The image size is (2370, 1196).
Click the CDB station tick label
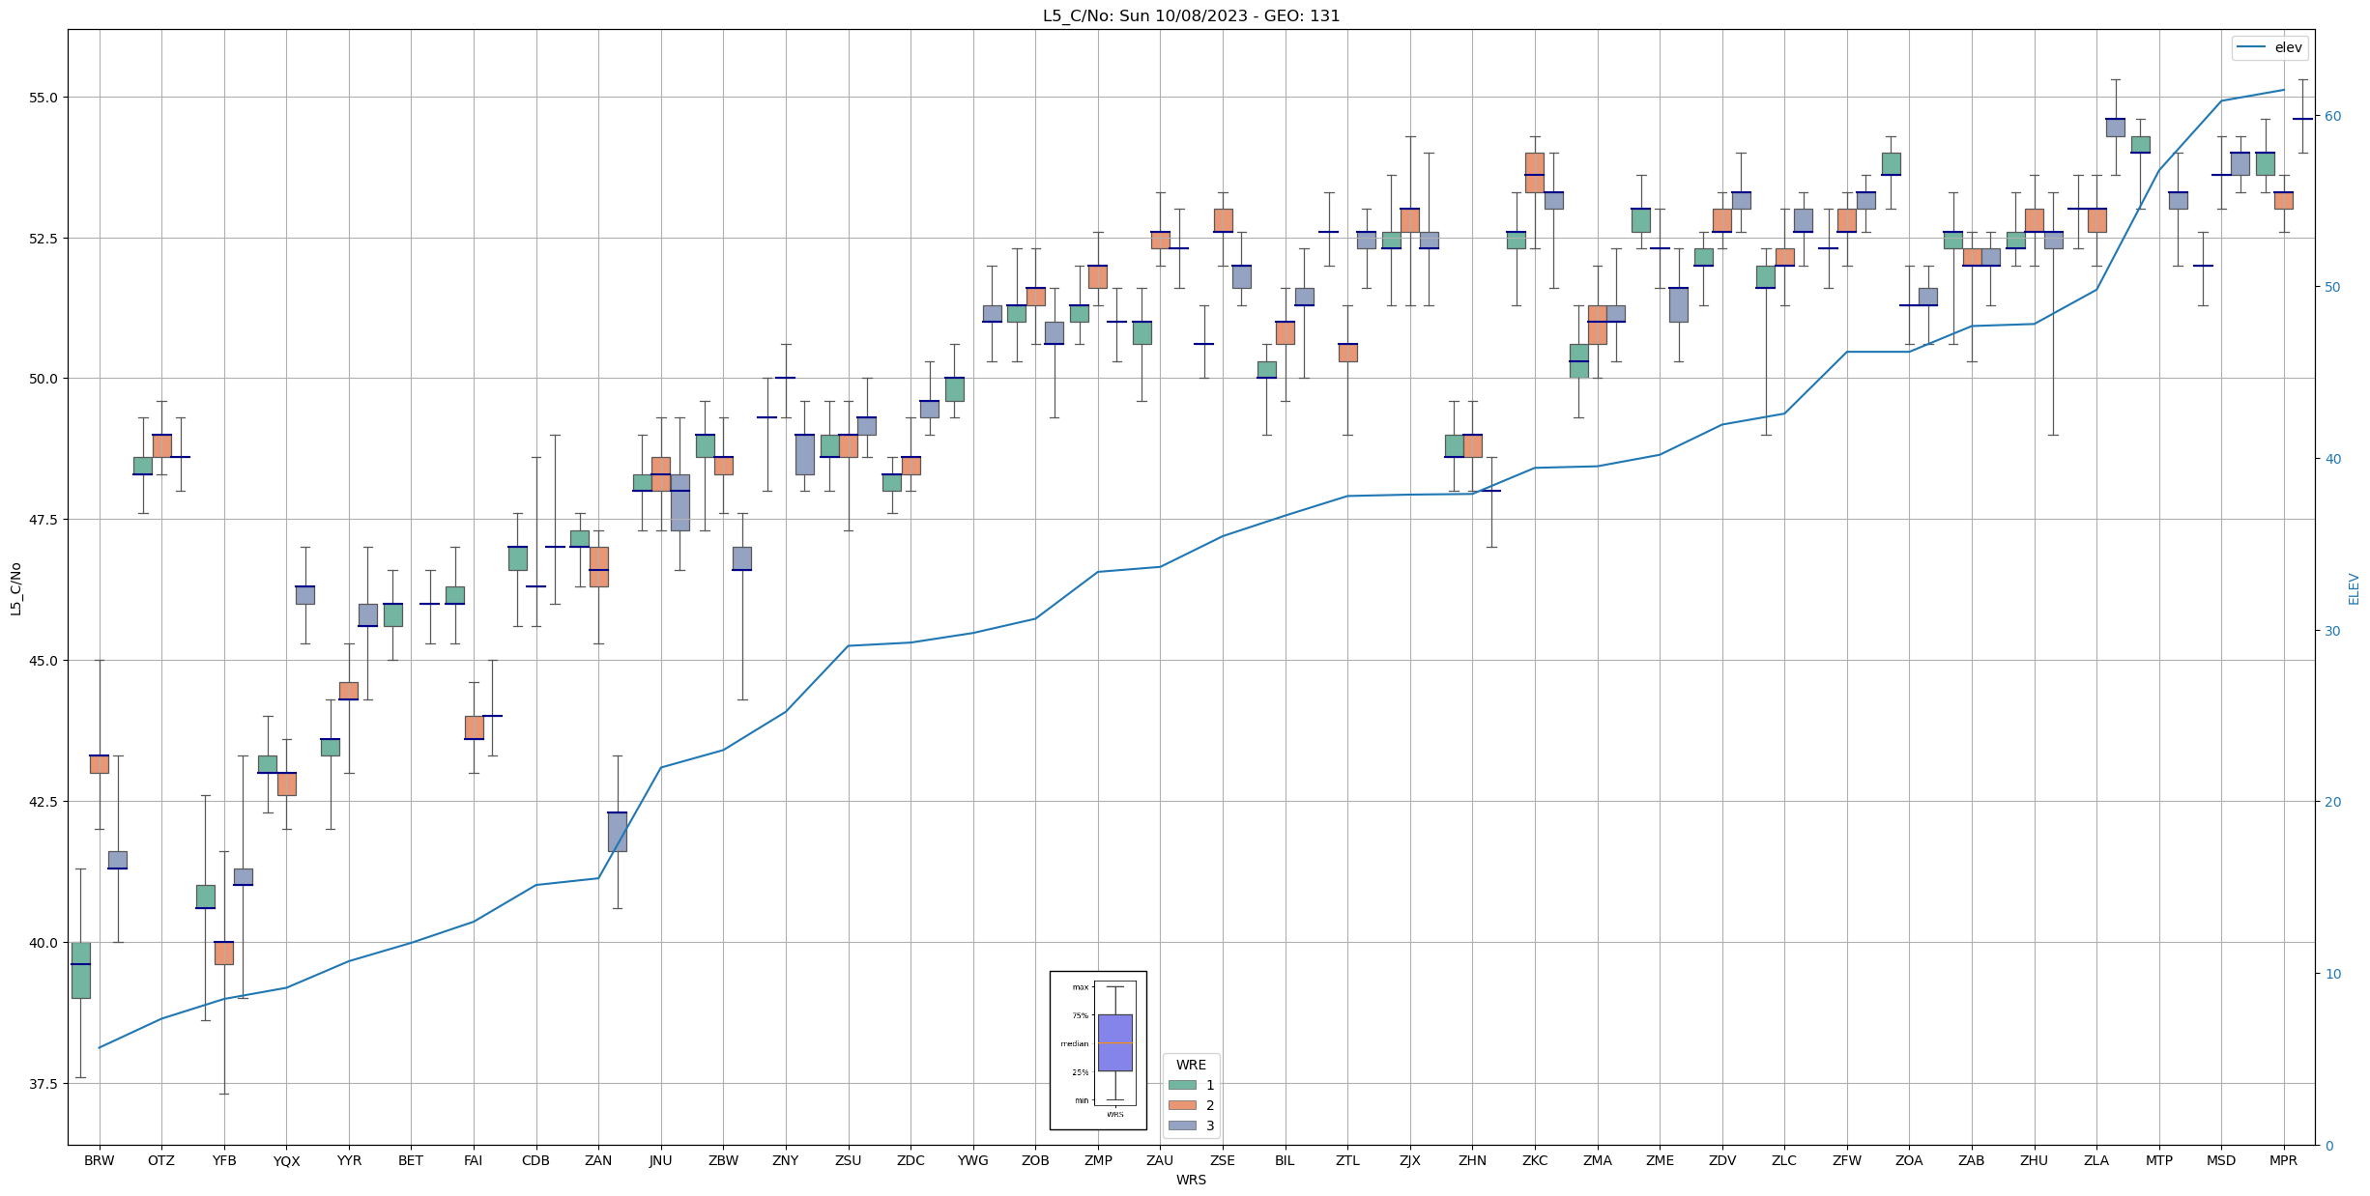535,1160
